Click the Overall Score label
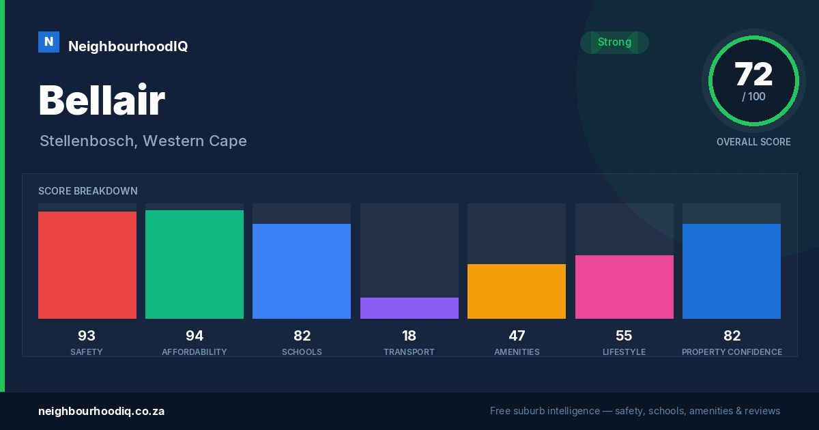819x430 pixels. click(753, 142)
